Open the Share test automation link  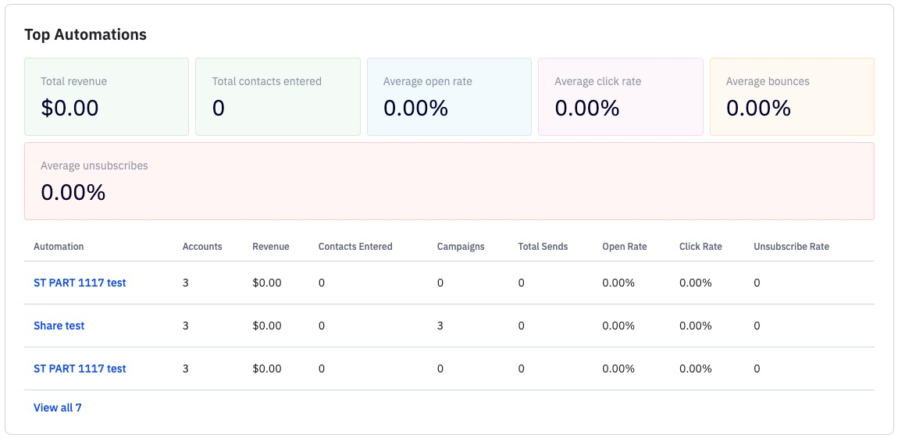(59, 326)
